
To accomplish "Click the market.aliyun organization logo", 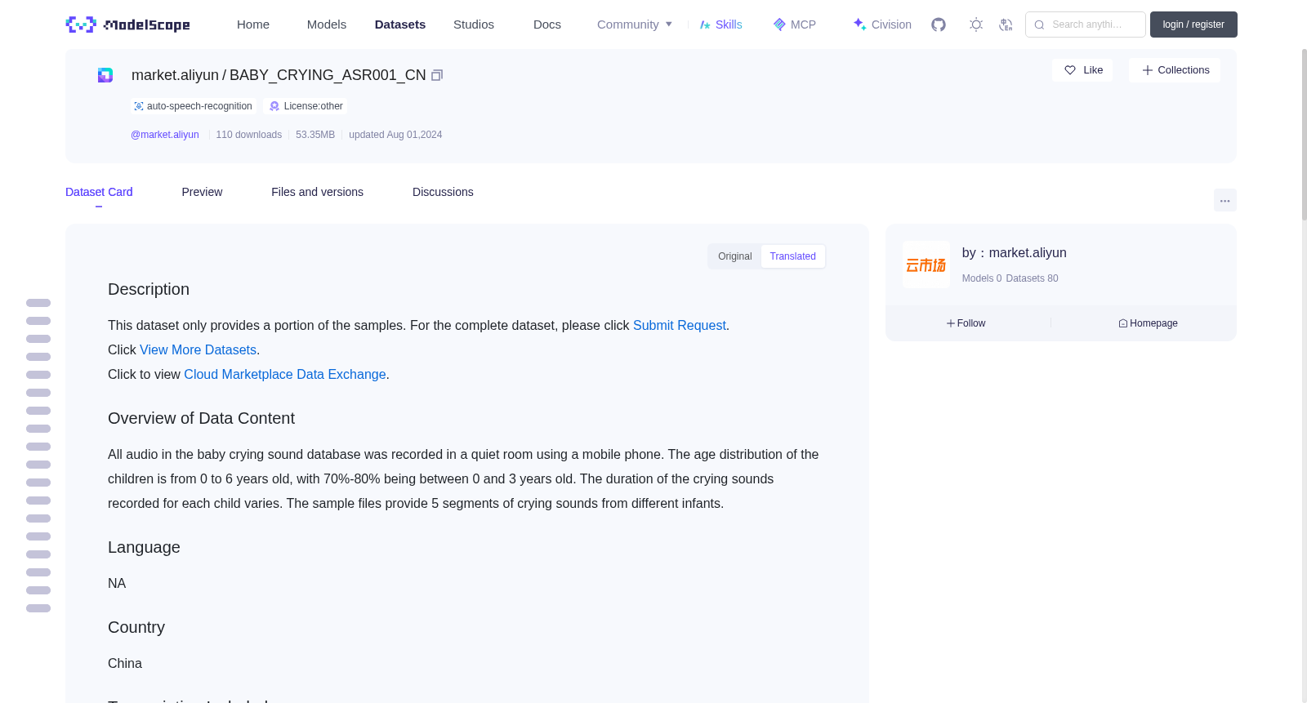I will click(926, 265).
